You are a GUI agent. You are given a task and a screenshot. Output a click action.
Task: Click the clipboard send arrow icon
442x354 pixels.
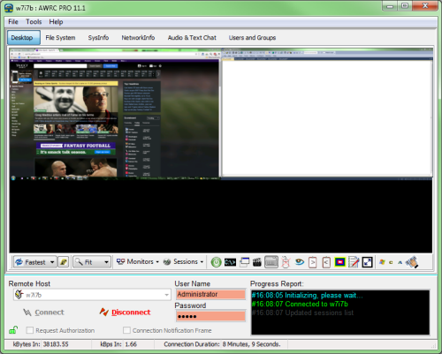tap(313, 262)
